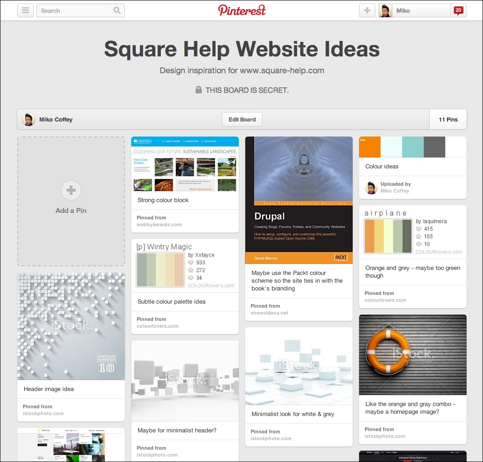Follow the webbyawards.com source link
Screen dimensions: 483x462
(159, 225)
